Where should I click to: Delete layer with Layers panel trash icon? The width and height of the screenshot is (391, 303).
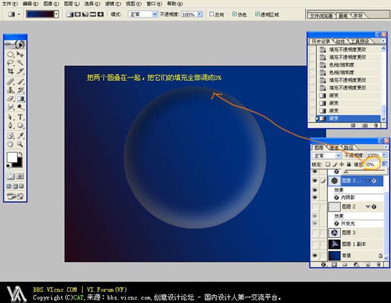[x=378, y=265]
